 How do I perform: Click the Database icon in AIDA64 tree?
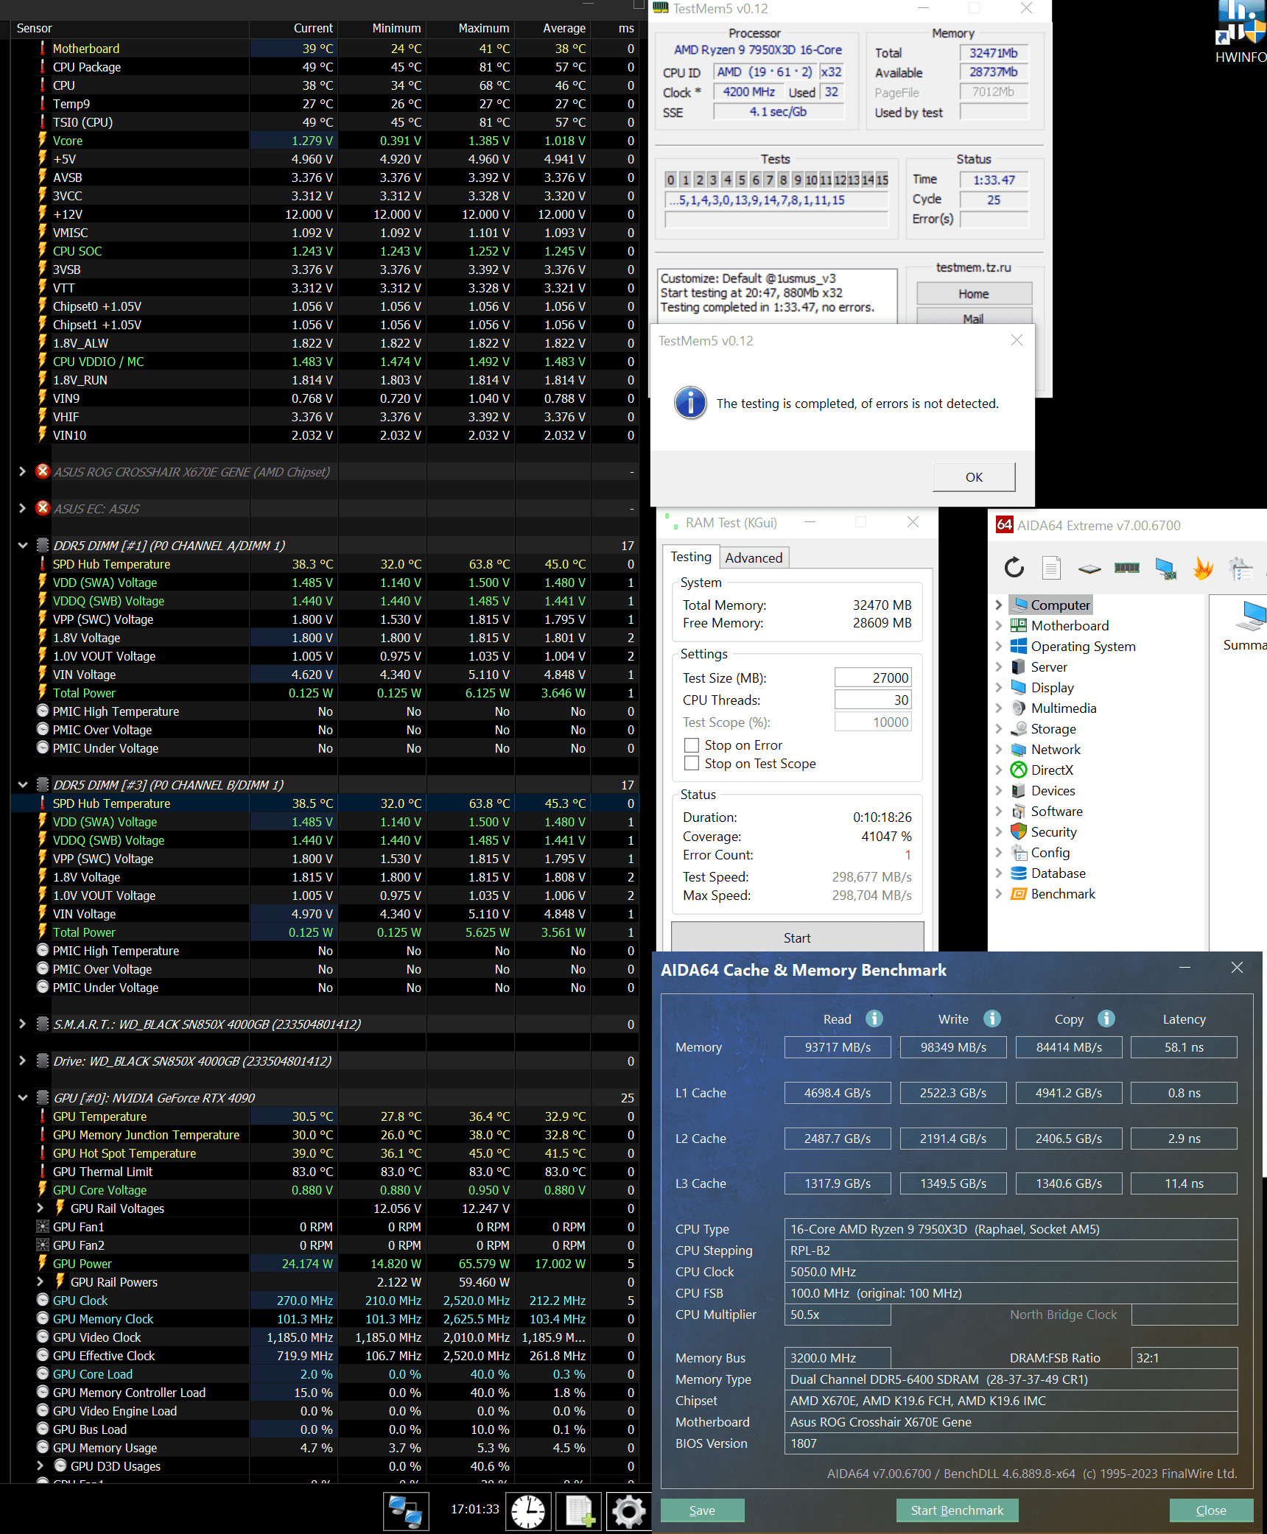pos(1019,873)
